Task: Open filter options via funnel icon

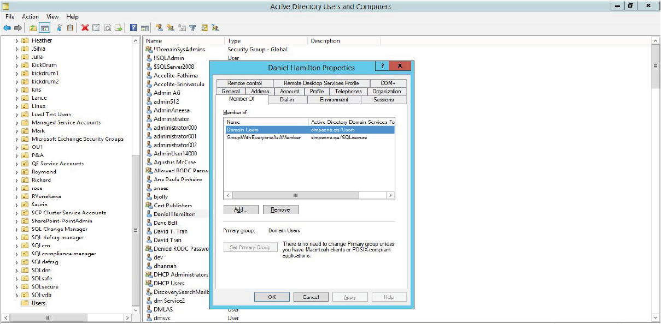Action: 193,28
